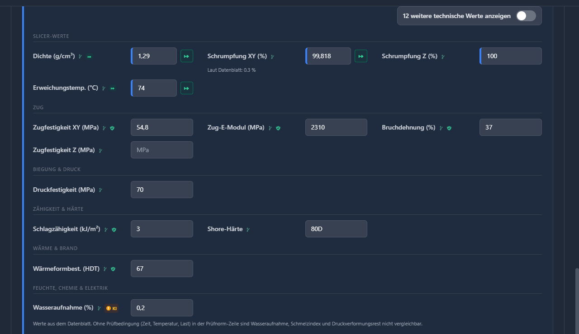Focus the Dichte input showing 1,29
The height and width of the screenshot is (334, 579).
(154, 56)
